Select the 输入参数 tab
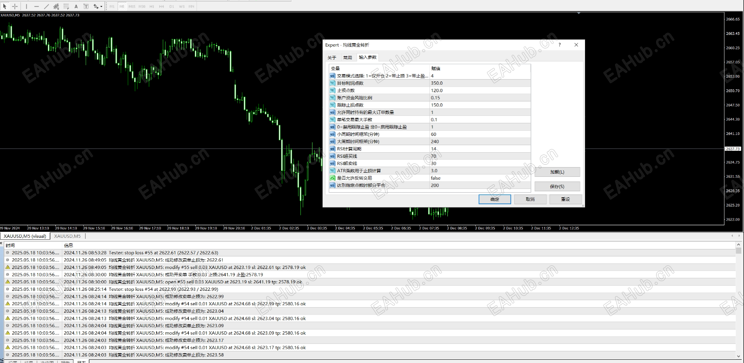 [367, 57]
